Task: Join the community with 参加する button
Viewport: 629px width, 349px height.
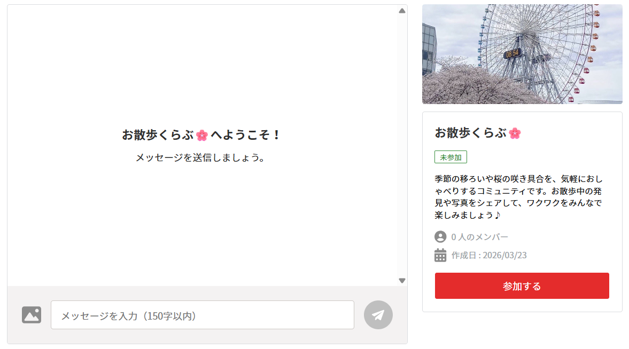Action: tap(522, 286)
